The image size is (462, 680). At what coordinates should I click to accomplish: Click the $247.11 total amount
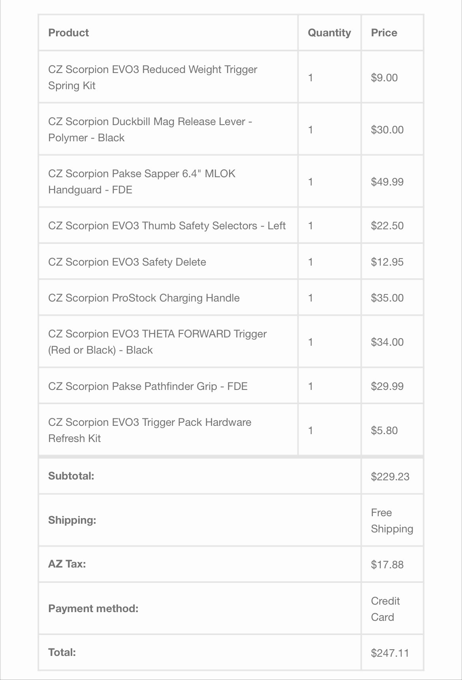[390, 653]
